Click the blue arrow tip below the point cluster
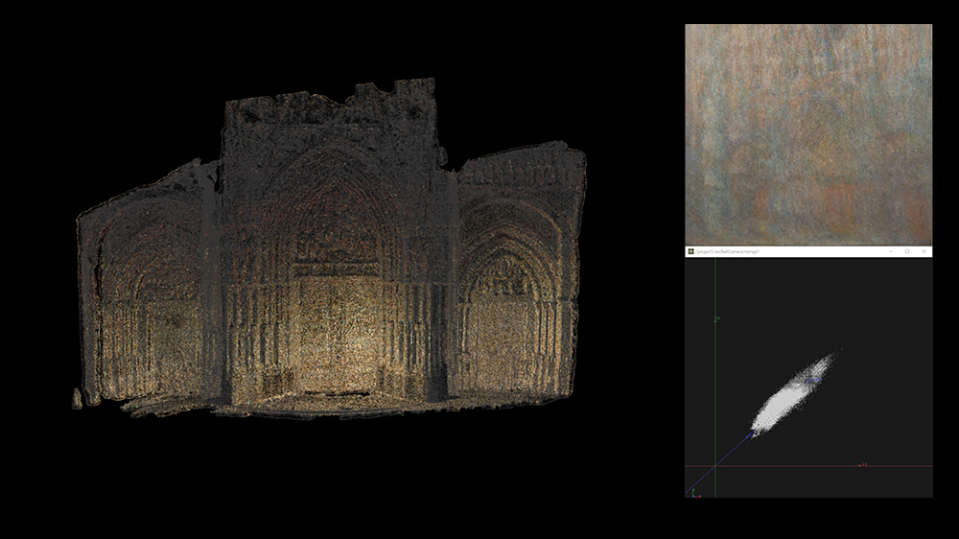The image size is (959, 539). tap(750, 434)
